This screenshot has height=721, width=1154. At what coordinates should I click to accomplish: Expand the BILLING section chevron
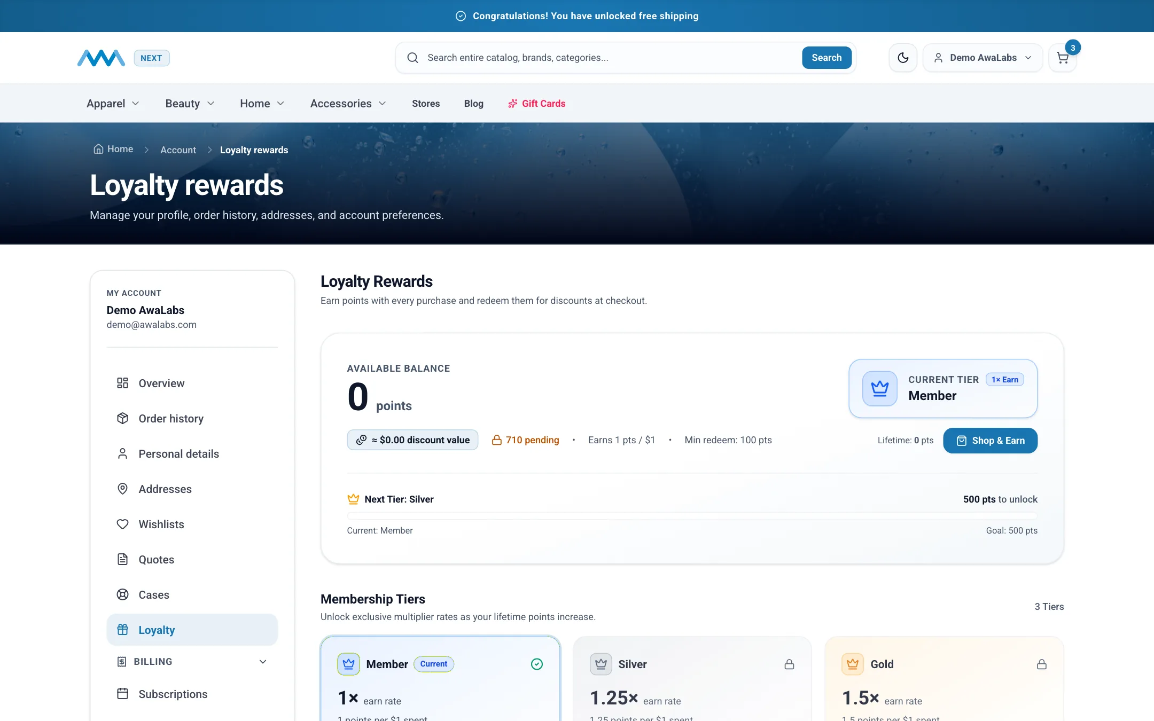(x=263, y=662)
